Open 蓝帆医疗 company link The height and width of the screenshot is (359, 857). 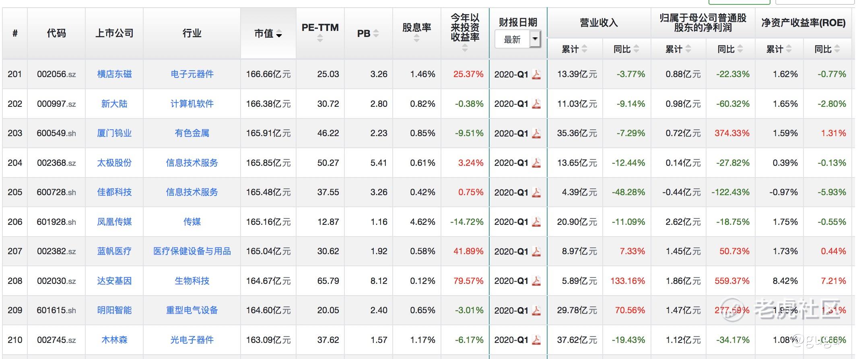114,251
